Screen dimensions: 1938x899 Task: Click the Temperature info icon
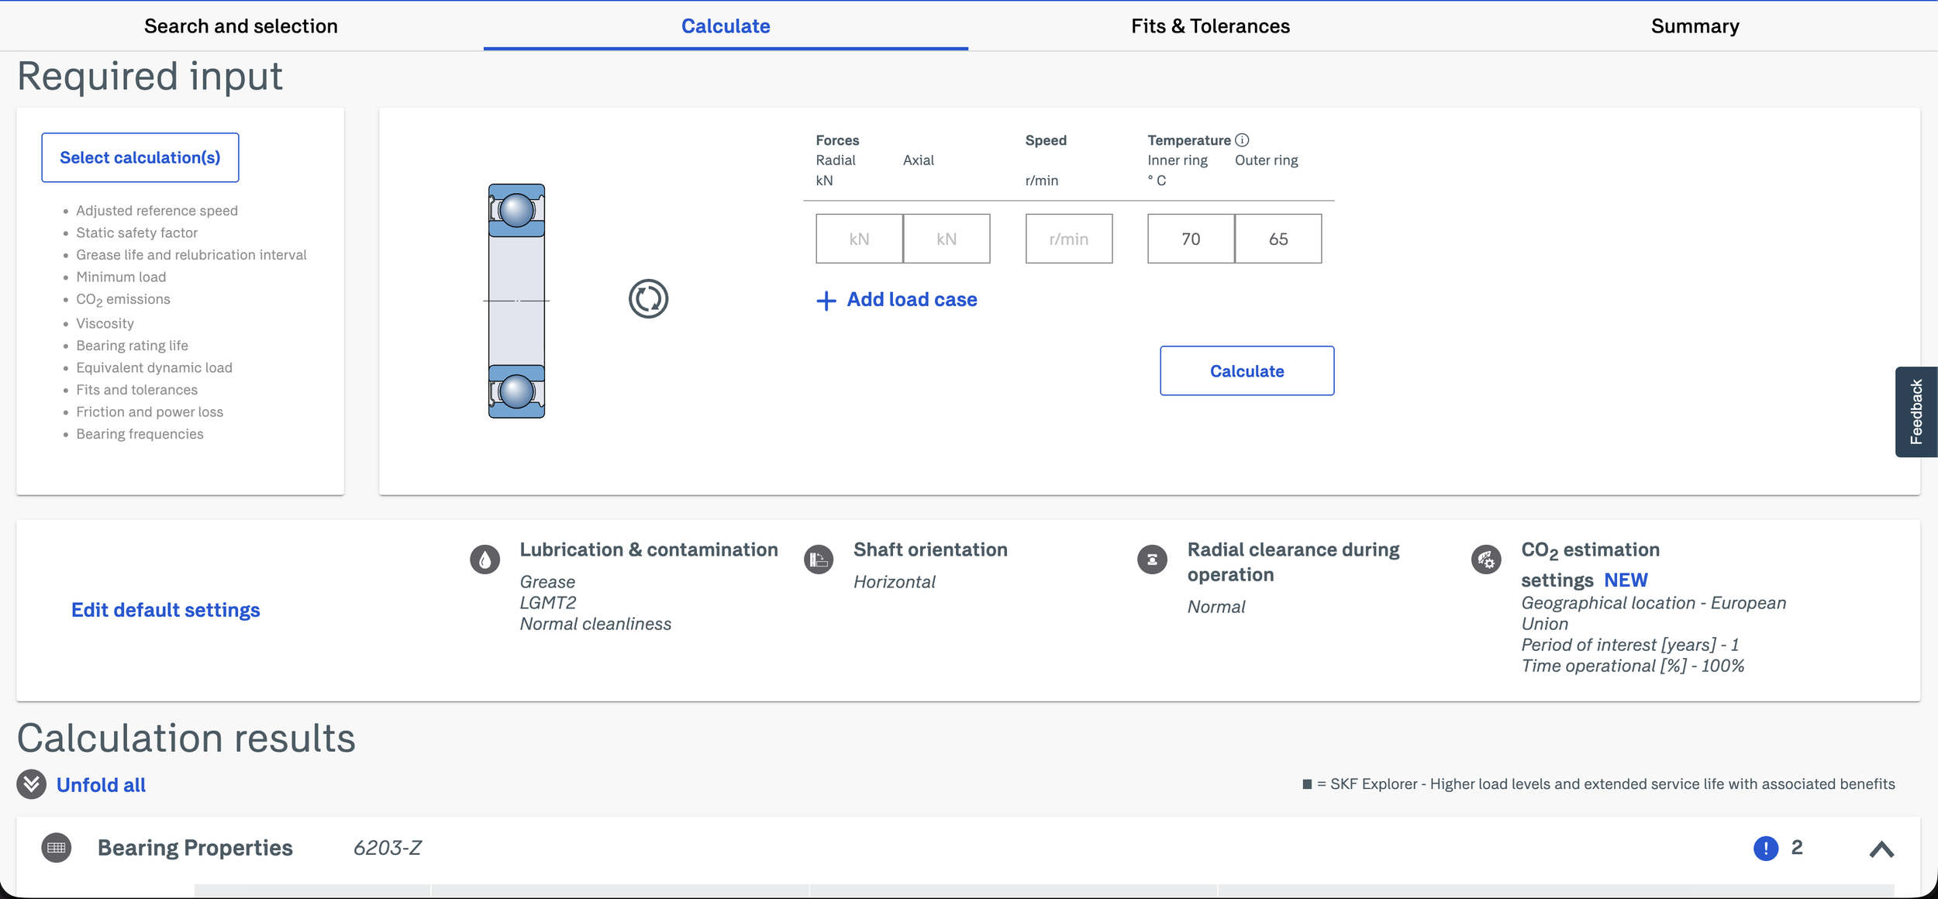coord(1242,140)
